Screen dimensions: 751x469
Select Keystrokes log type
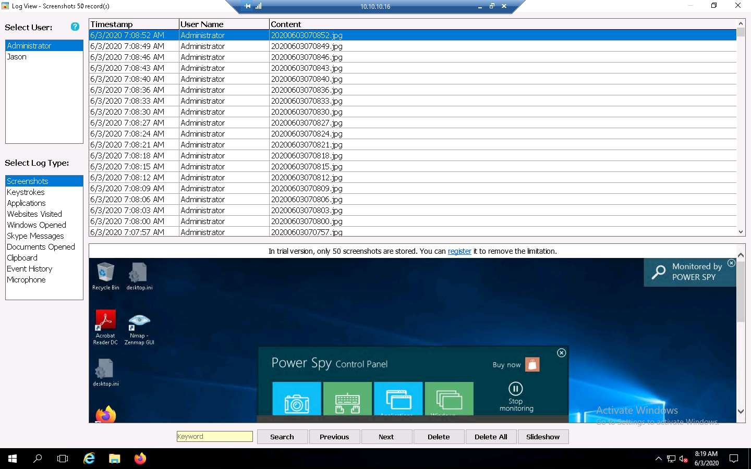(x=44, y=192)
